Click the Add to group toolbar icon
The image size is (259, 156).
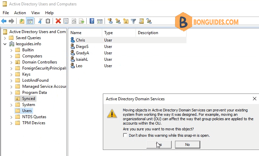149,21
